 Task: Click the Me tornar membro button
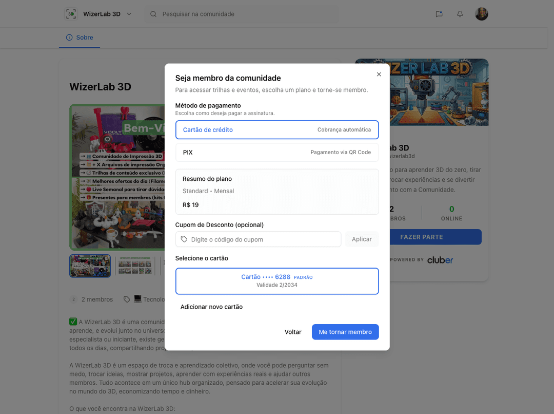click(x=345, y=332)
